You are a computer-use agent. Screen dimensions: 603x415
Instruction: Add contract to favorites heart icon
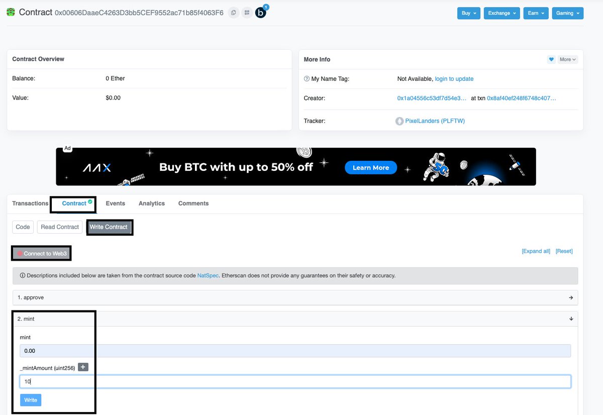551,59
